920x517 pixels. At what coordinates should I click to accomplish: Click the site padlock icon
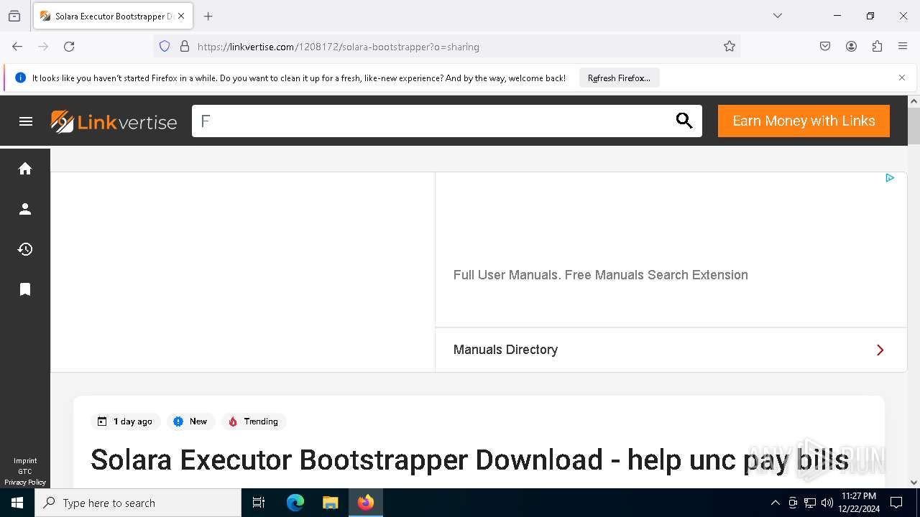185,47
